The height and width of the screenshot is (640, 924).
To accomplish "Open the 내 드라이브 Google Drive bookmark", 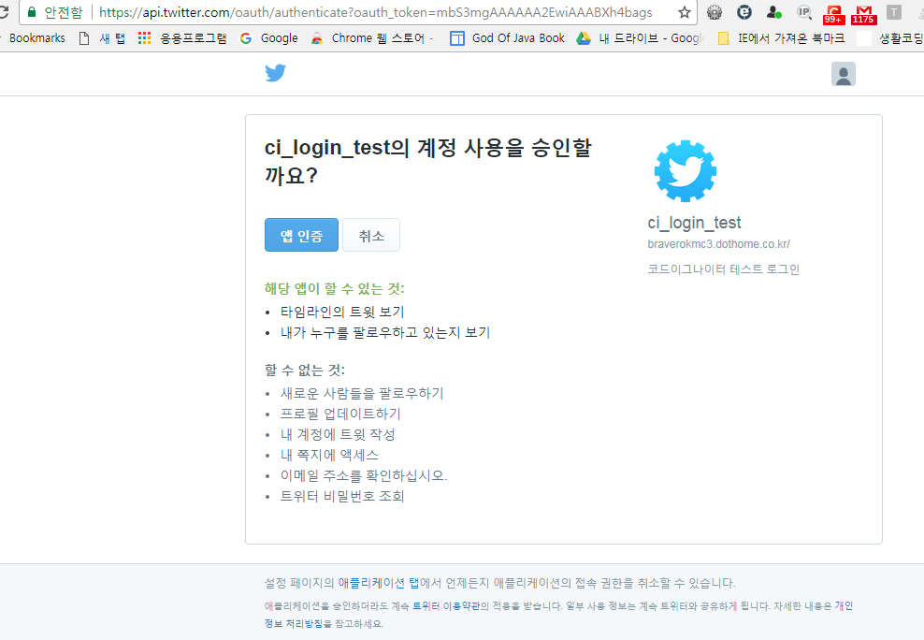I will (x=641, y=38).
